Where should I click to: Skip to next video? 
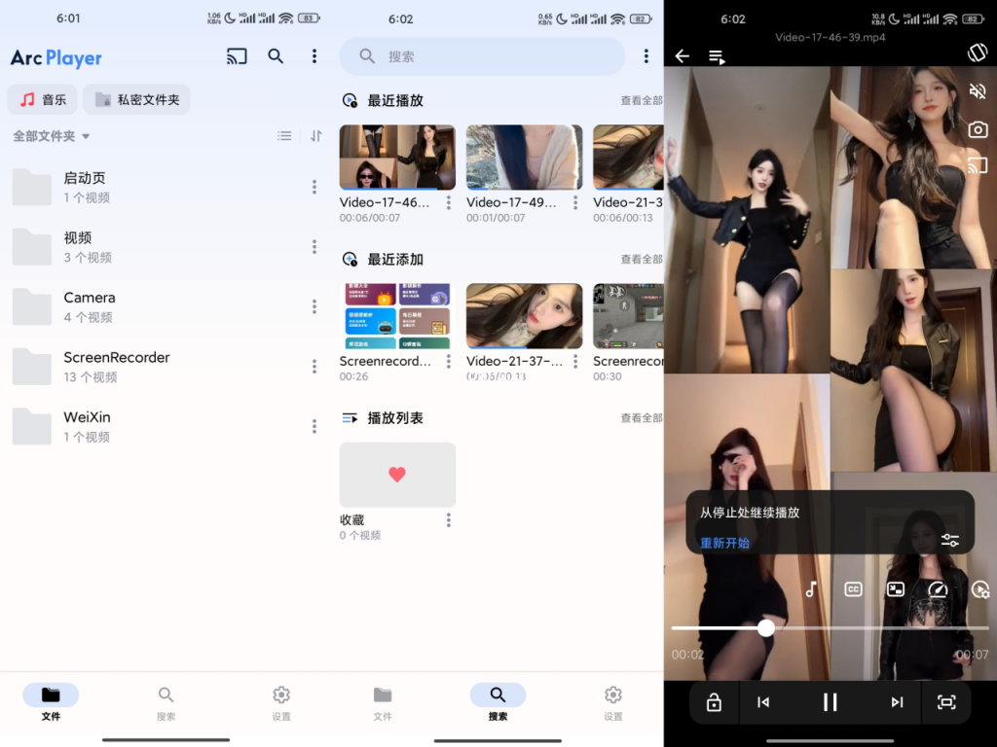897,702
